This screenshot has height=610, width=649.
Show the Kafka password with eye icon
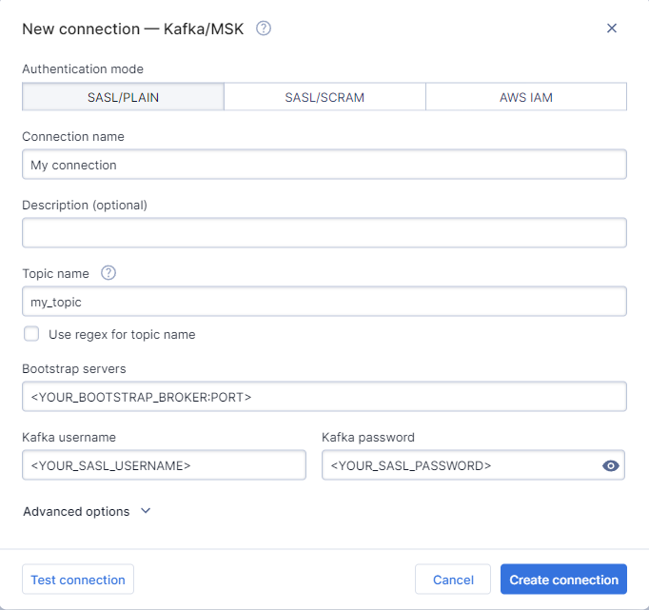(x=611, y=465)
